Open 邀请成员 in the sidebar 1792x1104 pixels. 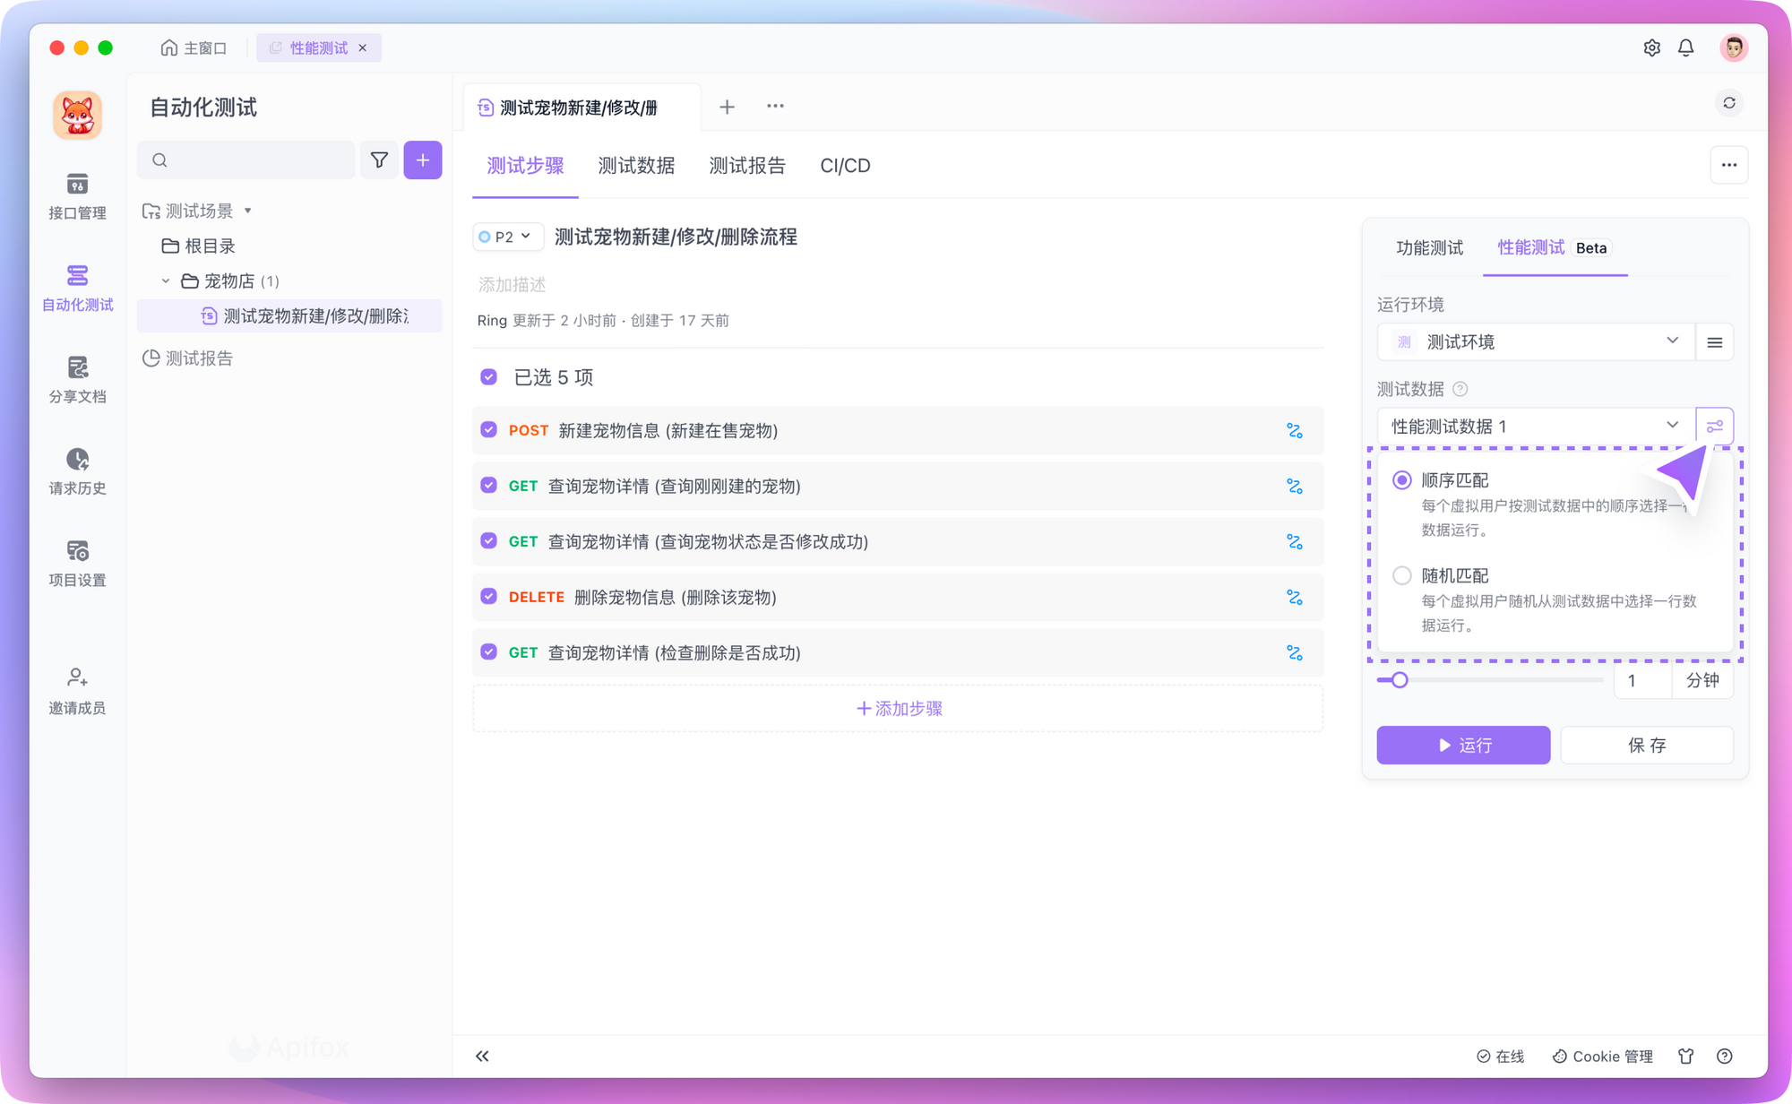pos(77,691)
